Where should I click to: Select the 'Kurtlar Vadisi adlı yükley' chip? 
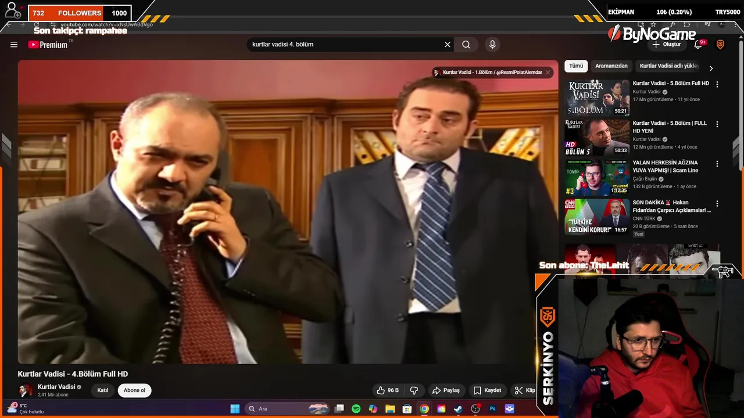click(x=669, y=66)
